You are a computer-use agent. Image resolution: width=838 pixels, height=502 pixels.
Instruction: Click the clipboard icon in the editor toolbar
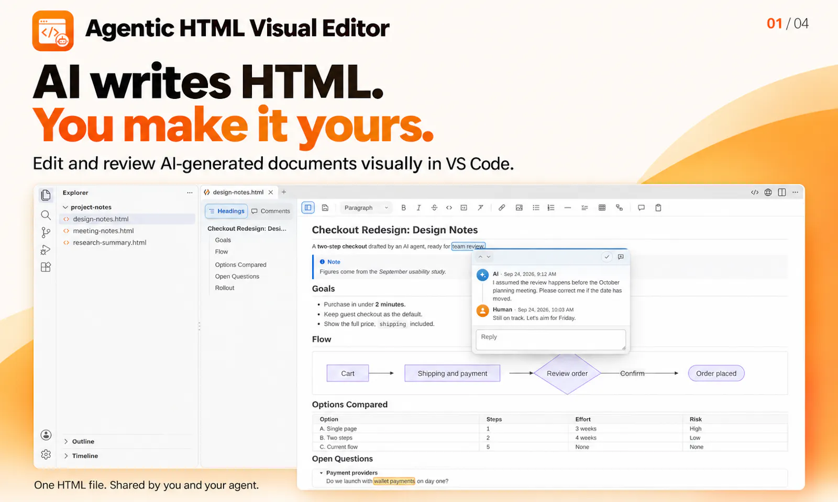pyautogui.click(x=658, y=208)
